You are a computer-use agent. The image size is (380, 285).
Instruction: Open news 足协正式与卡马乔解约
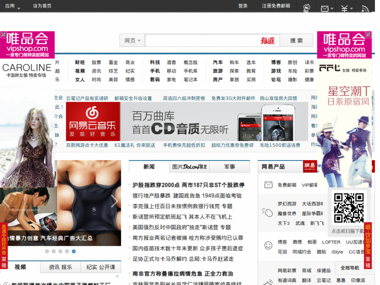pos(183,259)
